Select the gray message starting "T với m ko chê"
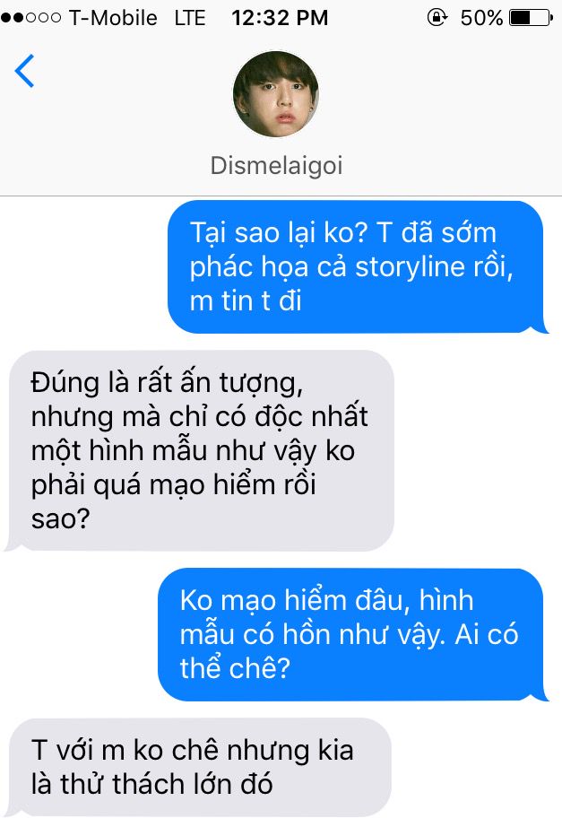 point(198,767)
